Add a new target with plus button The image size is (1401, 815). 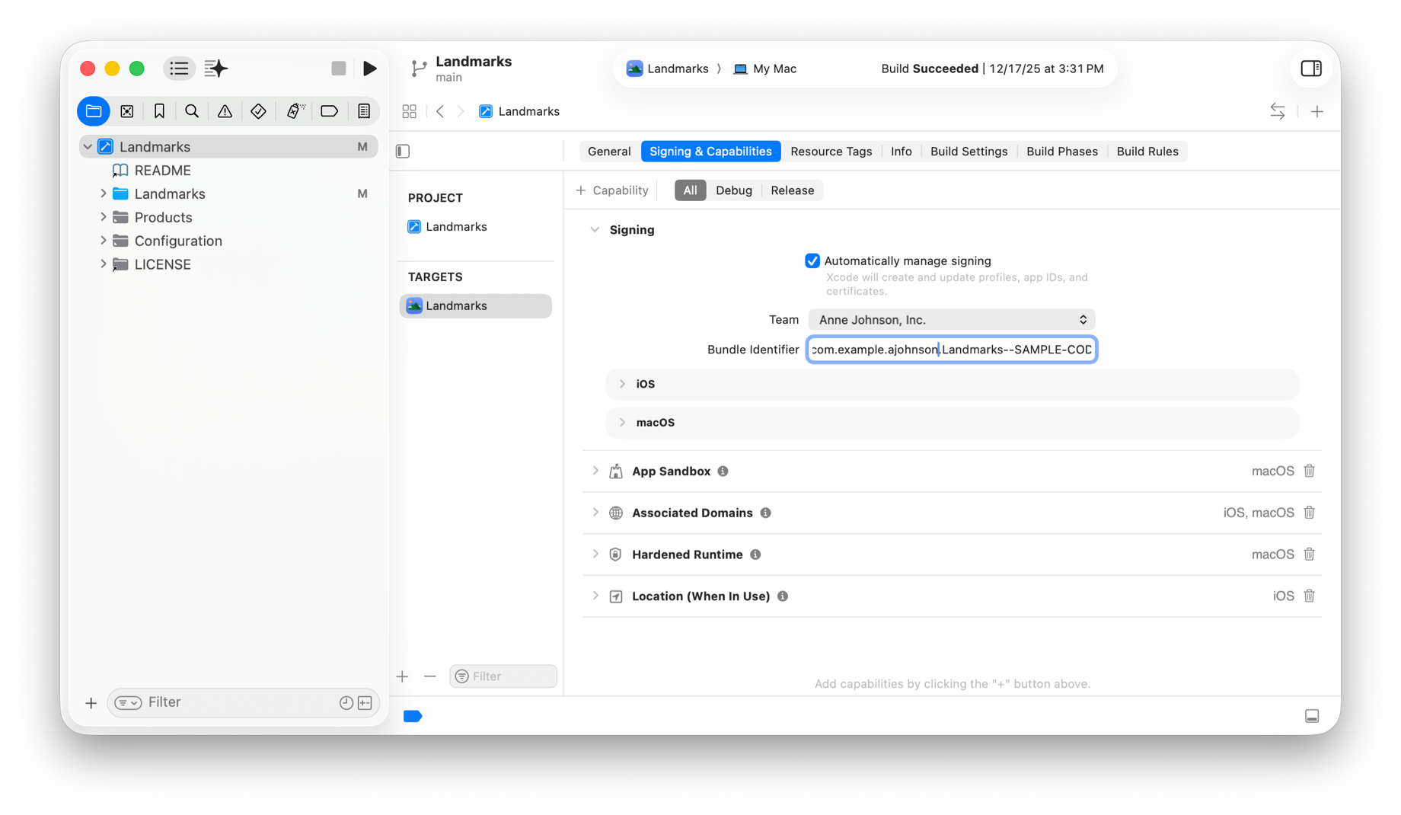402,676
